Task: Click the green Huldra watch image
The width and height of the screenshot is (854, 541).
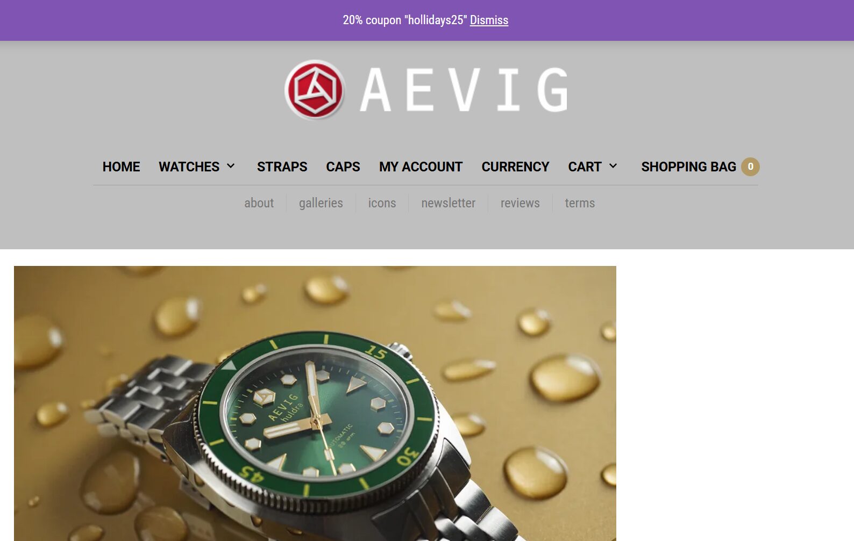Action: click(315, 403)
